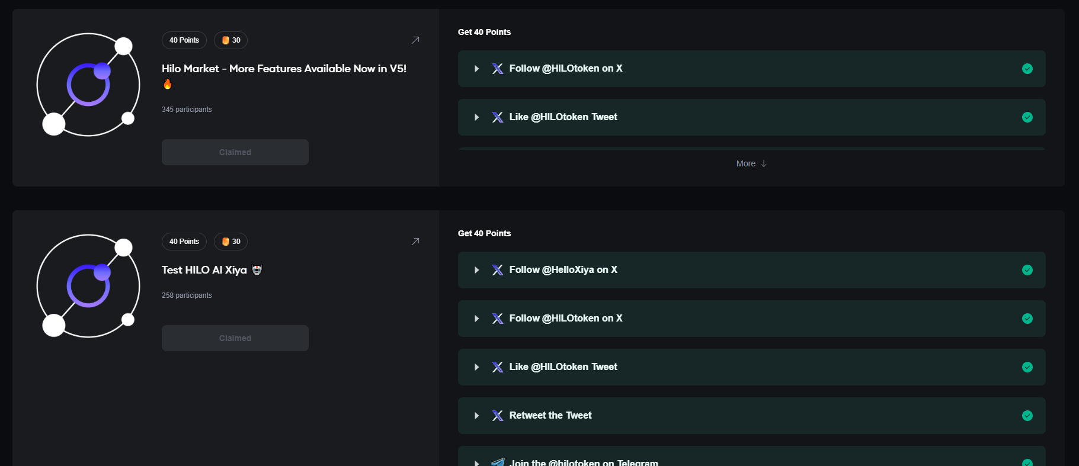Open Hilo Market quest via arrow icon
Viewport: 1079px width, 466px height.
(415, 40)
